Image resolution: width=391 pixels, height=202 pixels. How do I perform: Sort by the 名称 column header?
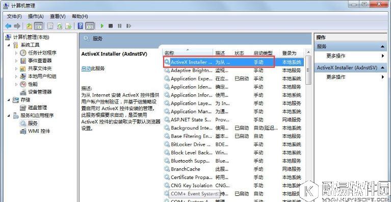[188, 53]
